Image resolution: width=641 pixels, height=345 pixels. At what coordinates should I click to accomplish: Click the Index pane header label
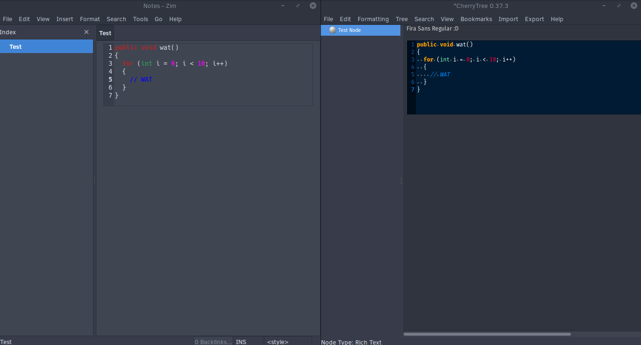click(x=8, y=32)
